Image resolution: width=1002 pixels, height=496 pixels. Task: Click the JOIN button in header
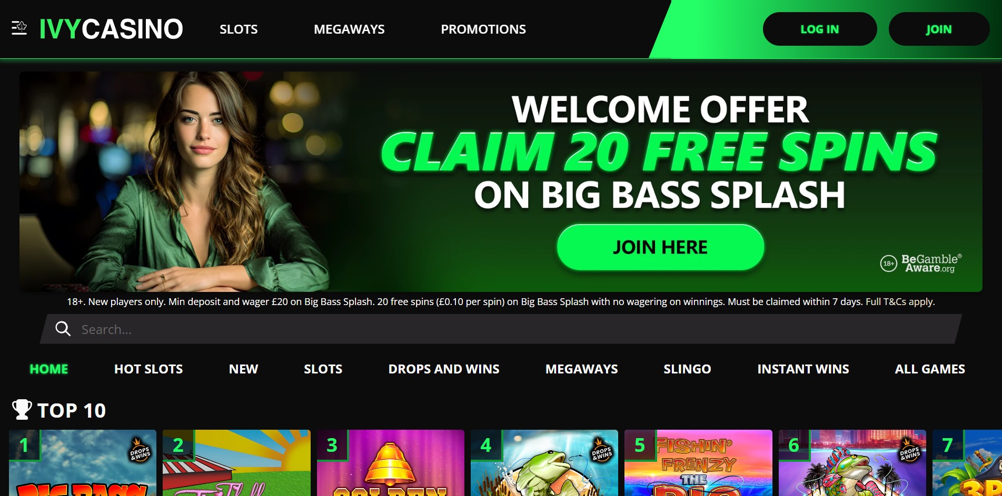click(939, 29)
